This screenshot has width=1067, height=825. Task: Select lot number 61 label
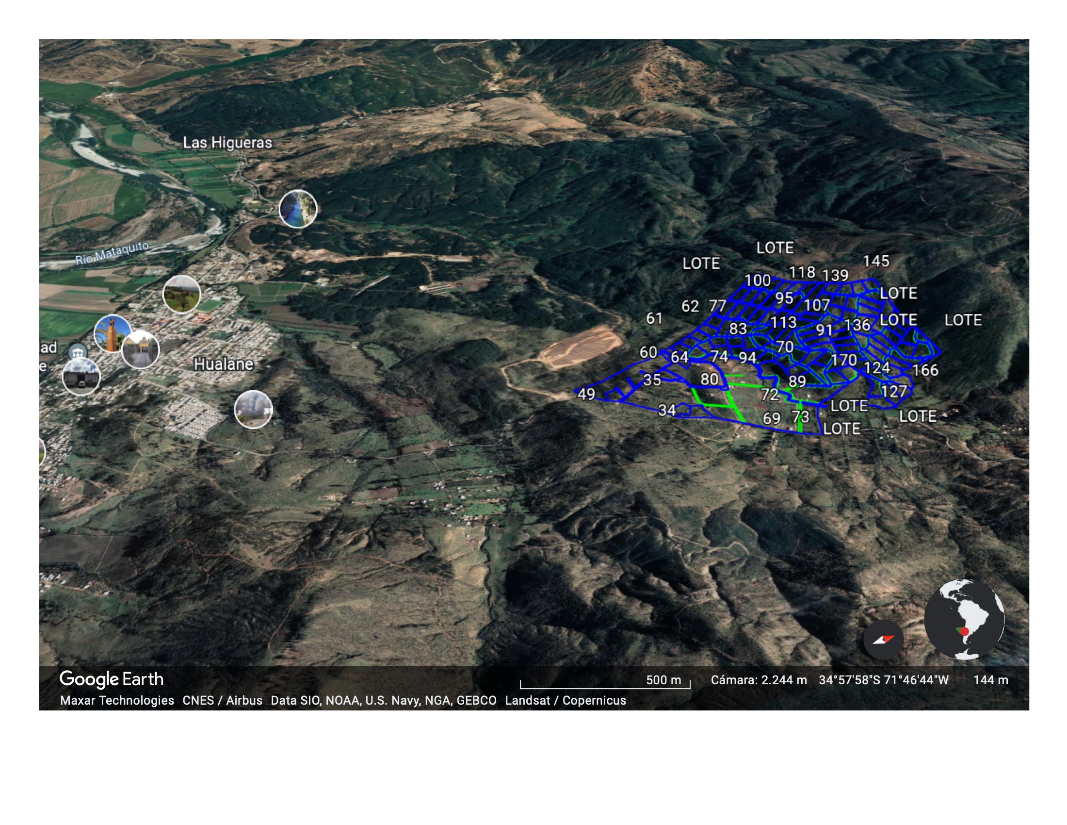tap(654, 318)
